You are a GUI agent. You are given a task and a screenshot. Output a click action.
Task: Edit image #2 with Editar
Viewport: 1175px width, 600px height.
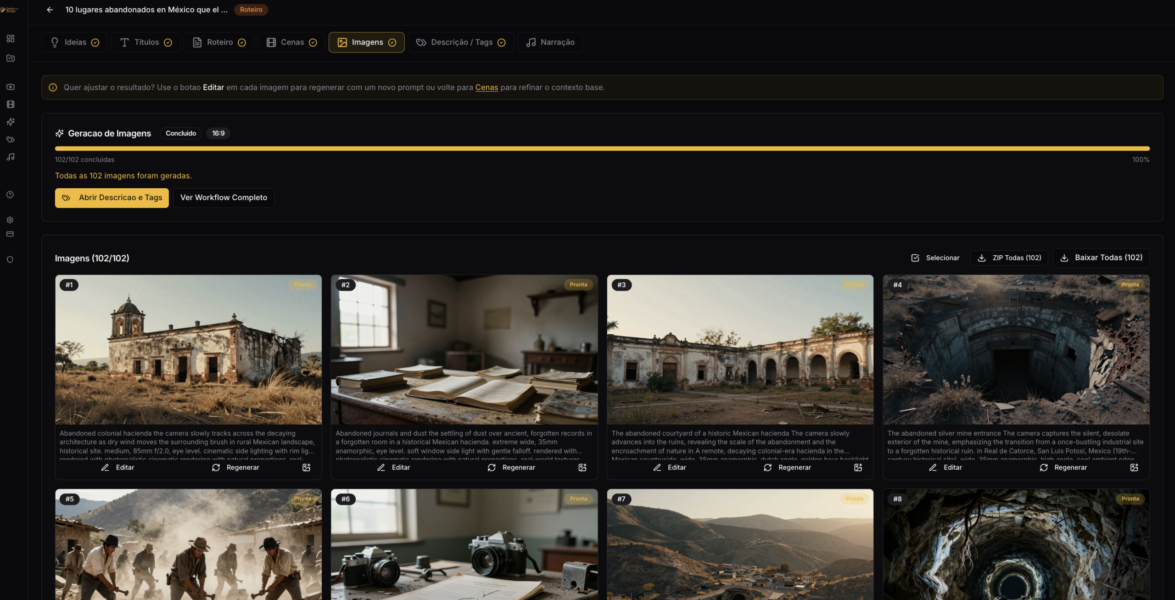click(x=394, y=467)
